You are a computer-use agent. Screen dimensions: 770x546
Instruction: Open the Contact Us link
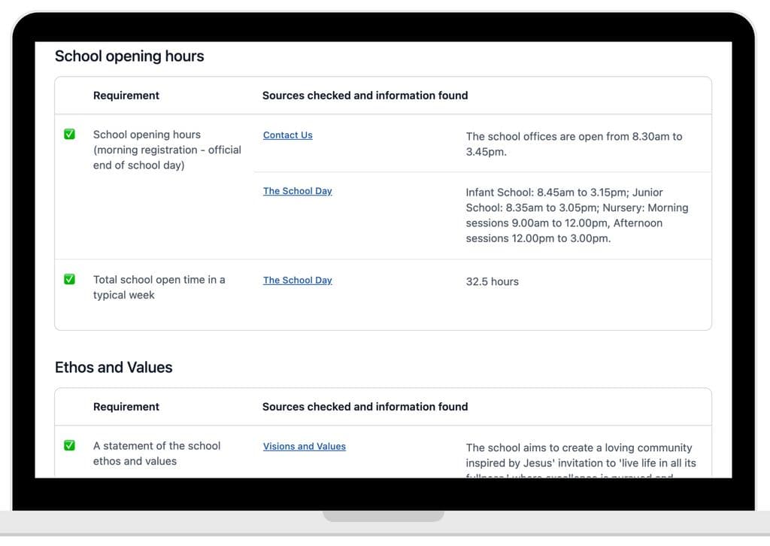[288, 135]
